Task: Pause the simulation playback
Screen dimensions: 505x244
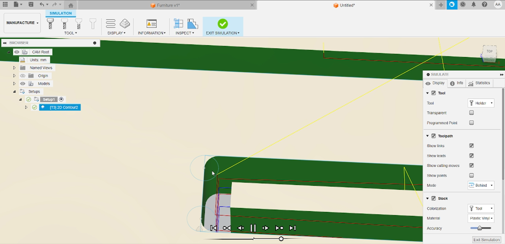Action: coord(253,228)
